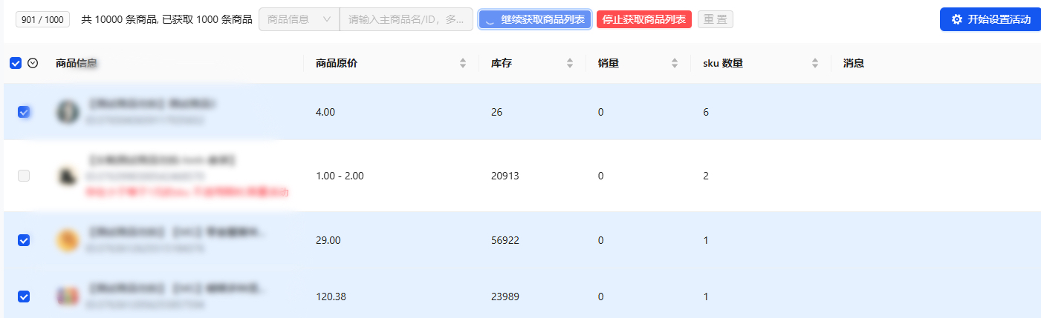Click product thumbnail in 29.00 row
Image resolution: width=1041 pixels, height=318 pixels.
[x=68, y=240]
